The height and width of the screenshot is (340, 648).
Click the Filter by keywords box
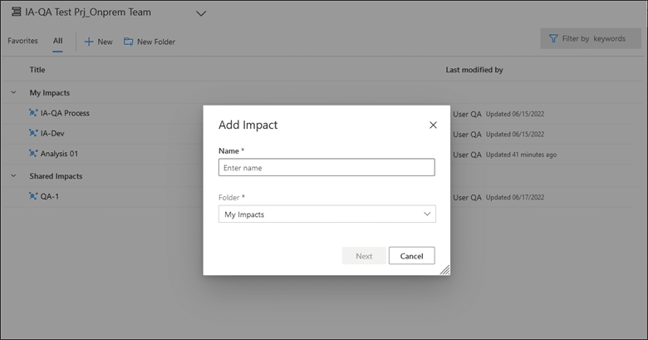point(591,38)
